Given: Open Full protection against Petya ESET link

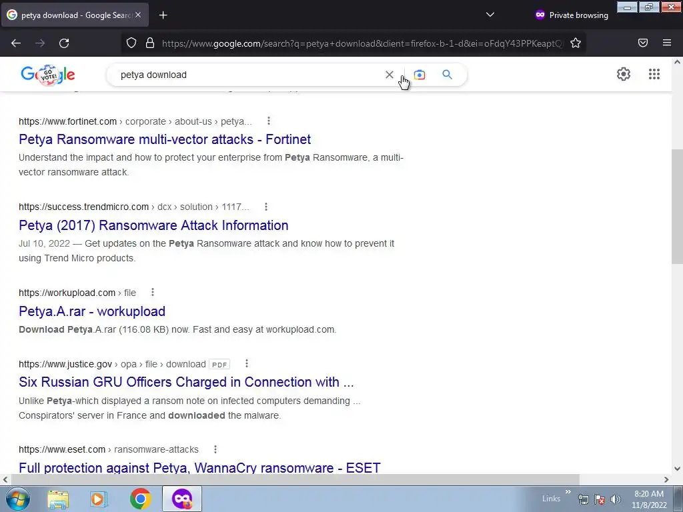Looking at the screenshot, I should [x=199, y=467].
